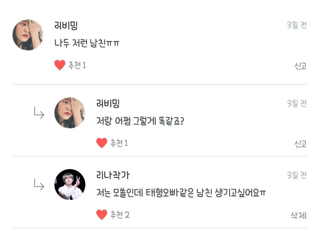Open 러비밍's avatar on the top comment
Viewport: 319px width, 239px height.
(28, 35)
